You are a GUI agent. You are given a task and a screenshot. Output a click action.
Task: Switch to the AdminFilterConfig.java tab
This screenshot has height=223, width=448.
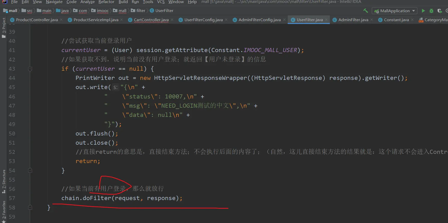click(260, 20)
